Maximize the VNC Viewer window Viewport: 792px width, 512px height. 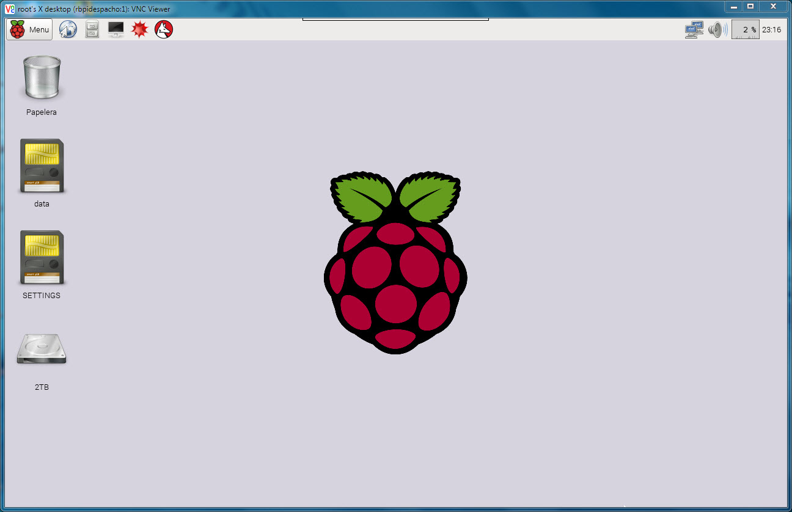(x=750, y=6)
